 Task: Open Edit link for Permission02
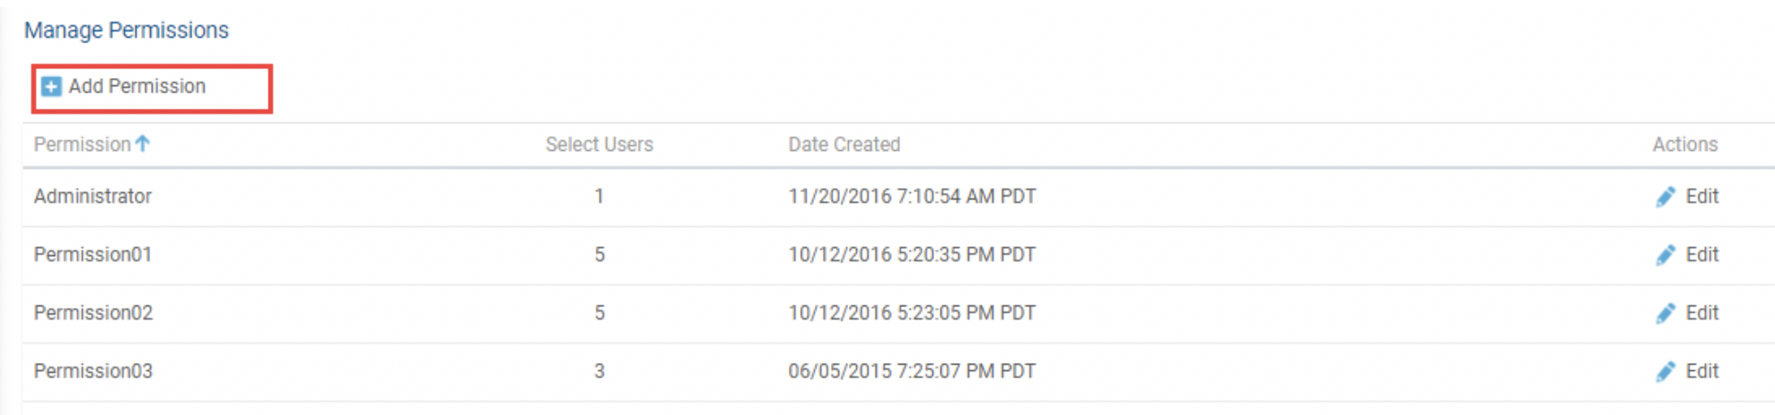pyautogui.click(x=1701, y=313)
